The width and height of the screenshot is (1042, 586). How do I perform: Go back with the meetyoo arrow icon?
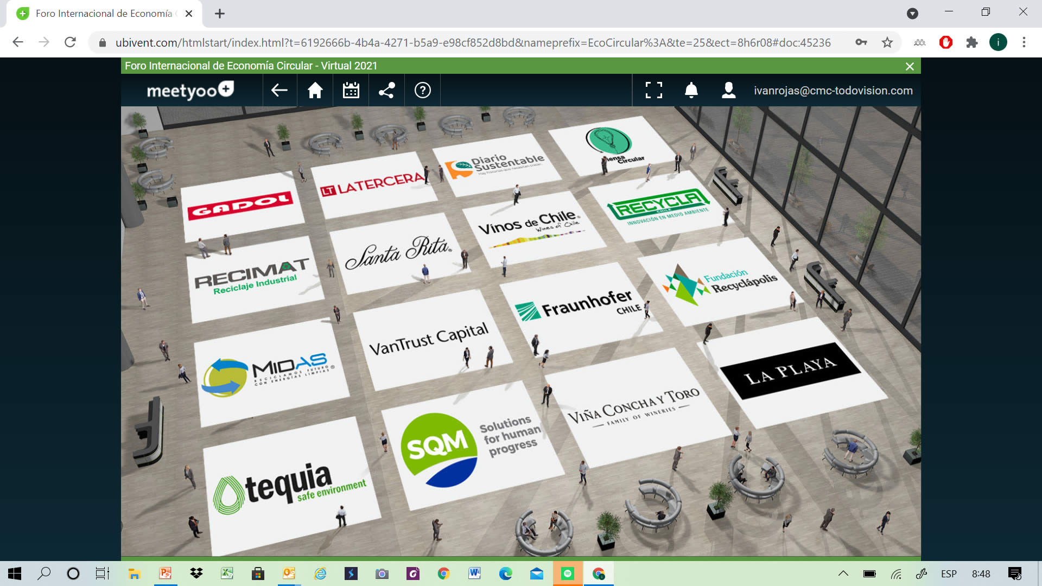click(279, 90)
